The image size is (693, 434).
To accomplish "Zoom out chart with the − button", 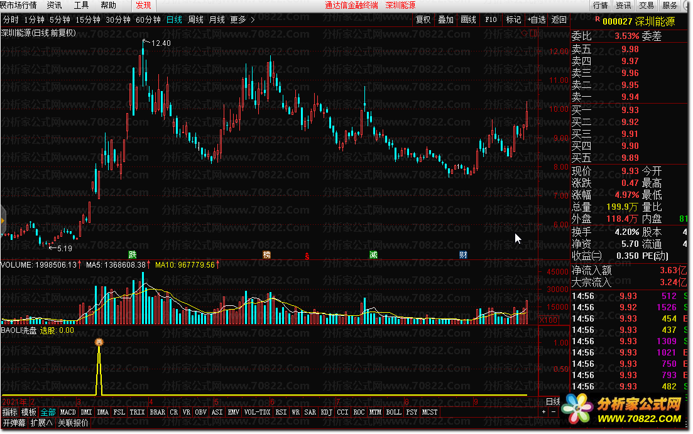I will (554, 412).
